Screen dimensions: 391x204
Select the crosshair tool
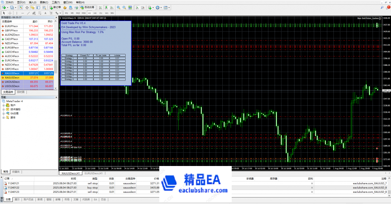(x=10, y=13)
